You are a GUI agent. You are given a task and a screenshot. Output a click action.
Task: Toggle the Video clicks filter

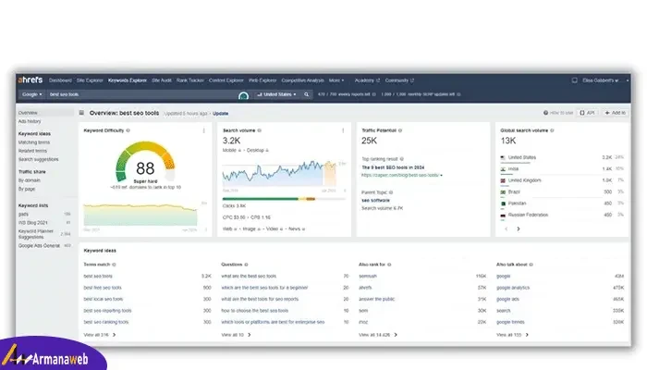275,228
